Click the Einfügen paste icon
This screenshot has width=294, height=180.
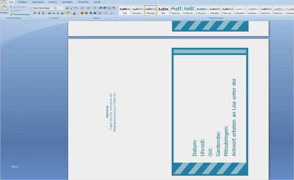4,9
